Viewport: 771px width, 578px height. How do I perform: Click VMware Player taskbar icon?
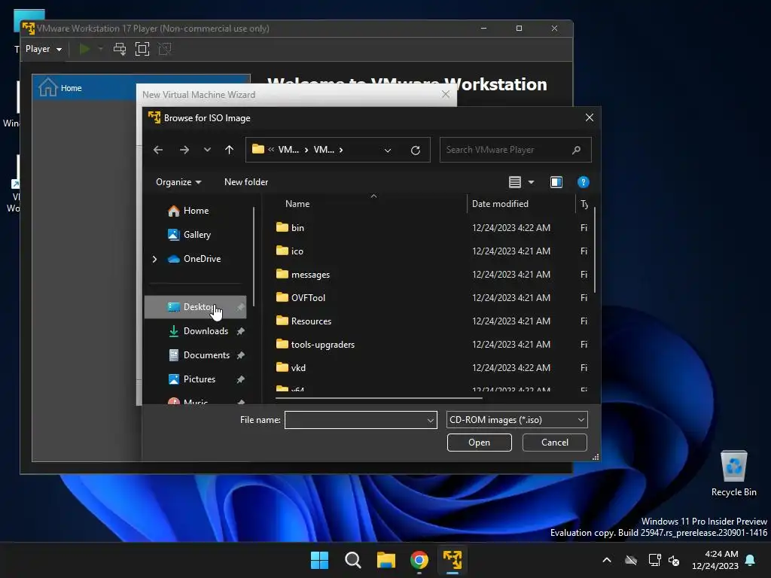tap(453, 560)
